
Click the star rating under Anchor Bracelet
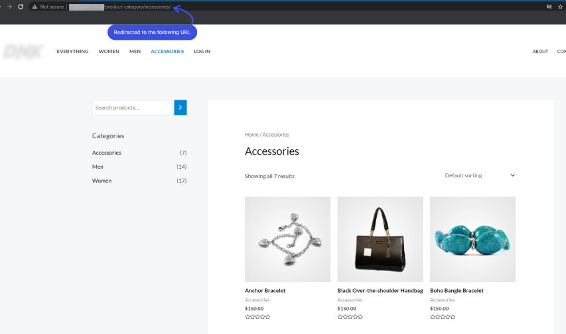pyautogui.click(x=257, y=317)
